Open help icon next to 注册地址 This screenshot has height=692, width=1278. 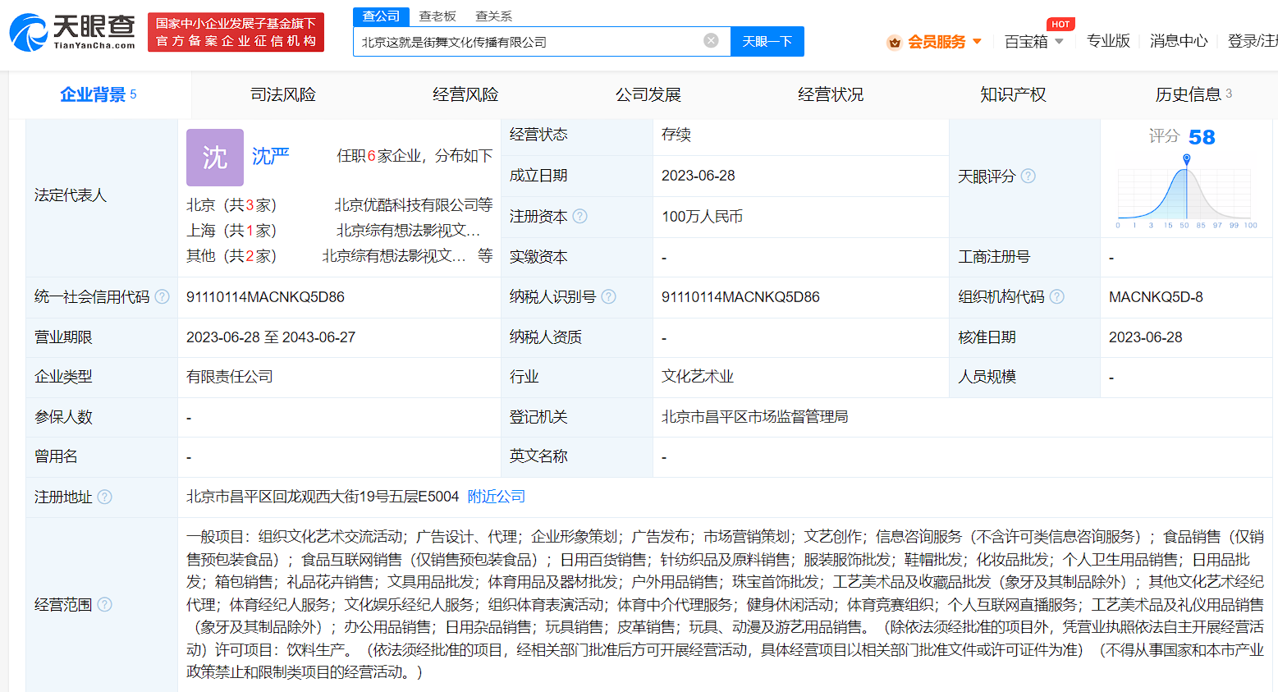tap(104, 497)
